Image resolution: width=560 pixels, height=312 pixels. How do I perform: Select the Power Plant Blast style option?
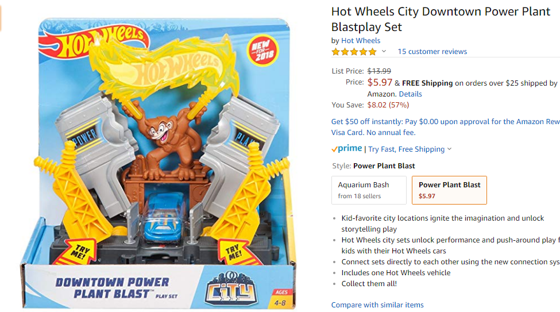pyautogui.click(x=449, y=190)
